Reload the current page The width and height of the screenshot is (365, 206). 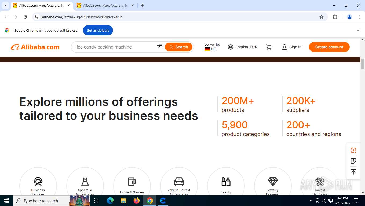pos(25,17)
